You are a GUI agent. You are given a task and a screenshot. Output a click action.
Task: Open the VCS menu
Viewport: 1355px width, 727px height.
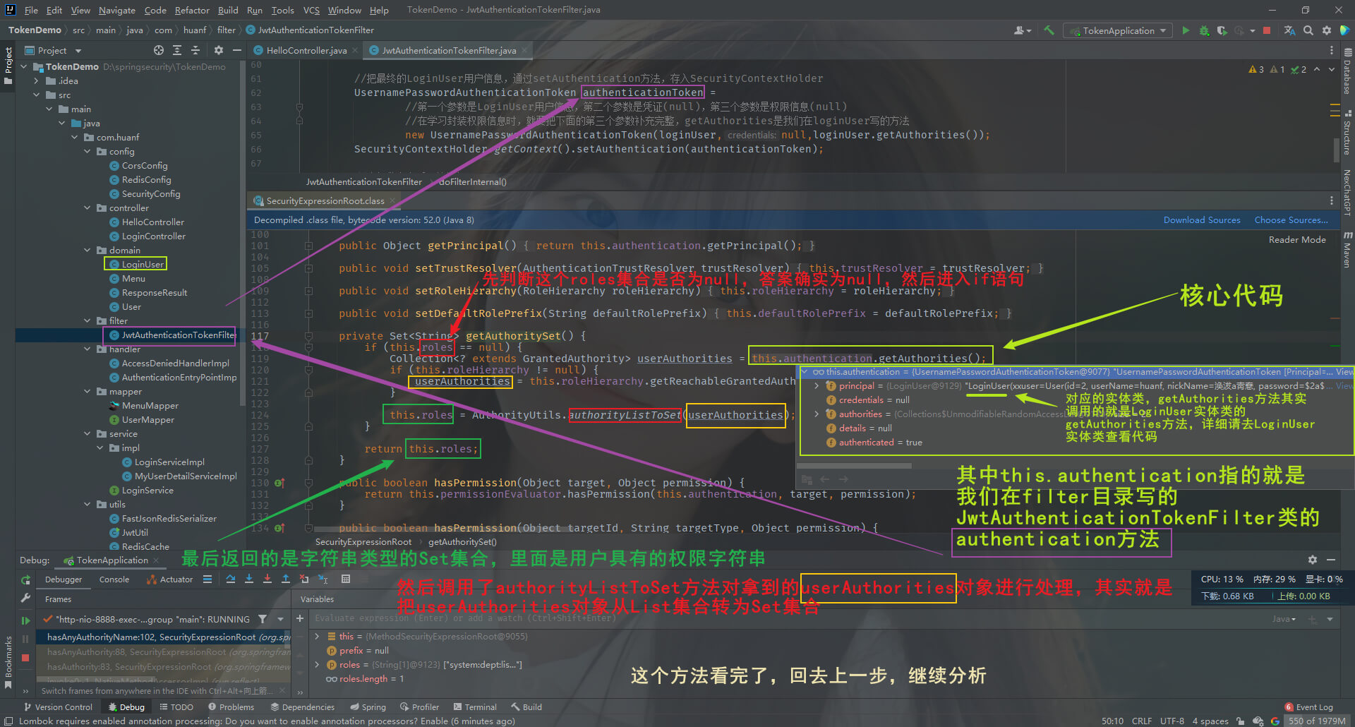click(311, 10)
